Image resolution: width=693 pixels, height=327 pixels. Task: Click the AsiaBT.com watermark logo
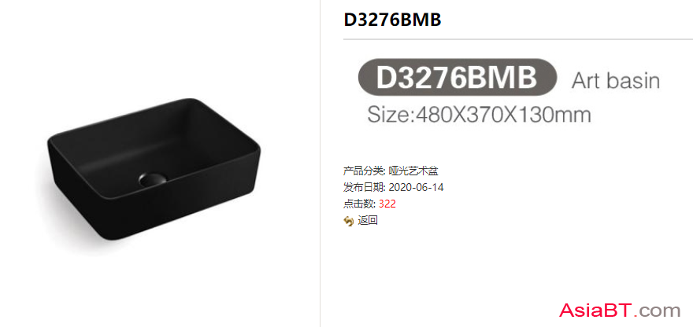click(x=620, y=310)
